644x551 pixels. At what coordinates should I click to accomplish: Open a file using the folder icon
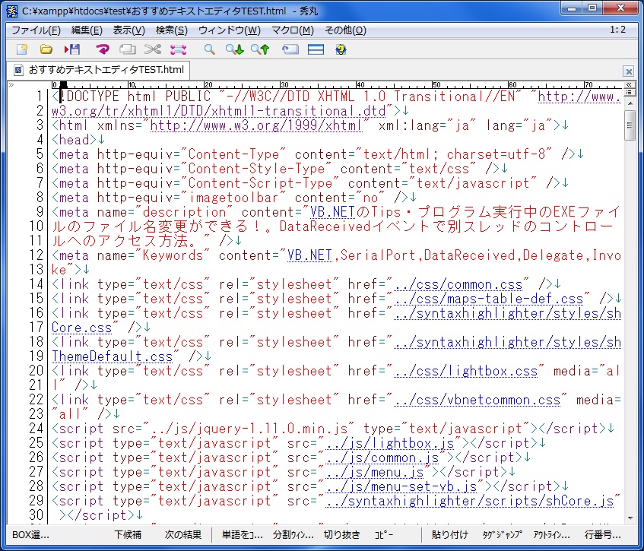pyautogui.click(x=46, y=49)
